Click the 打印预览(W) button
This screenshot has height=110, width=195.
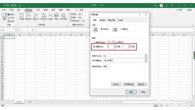(129, 84)
